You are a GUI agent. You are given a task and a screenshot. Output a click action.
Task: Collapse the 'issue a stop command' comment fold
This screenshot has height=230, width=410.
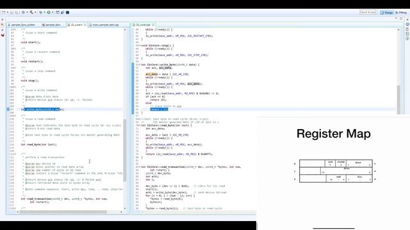click(x=15, y=68)
